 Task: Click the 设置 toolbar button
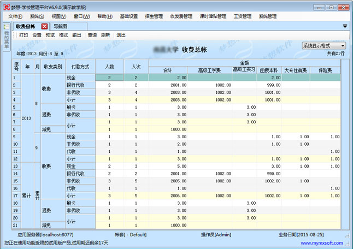(37, 35)
